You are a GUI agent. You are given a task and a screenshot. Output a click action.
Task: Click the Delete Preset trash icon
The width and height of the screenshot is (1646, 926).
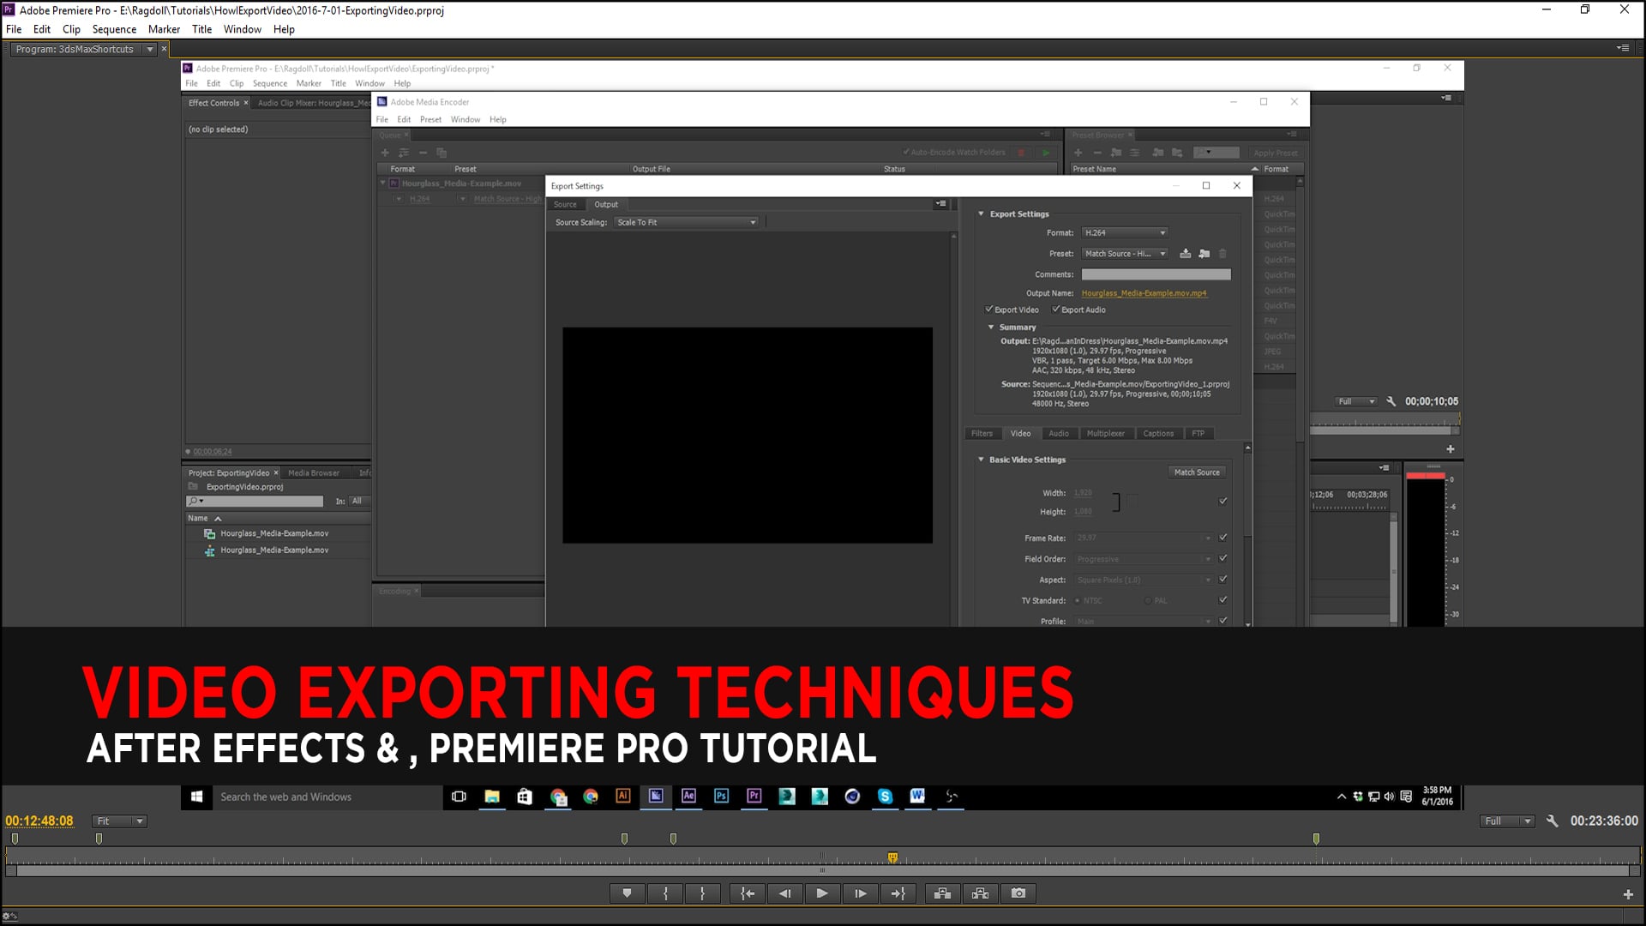click(x=1223, y=254)
